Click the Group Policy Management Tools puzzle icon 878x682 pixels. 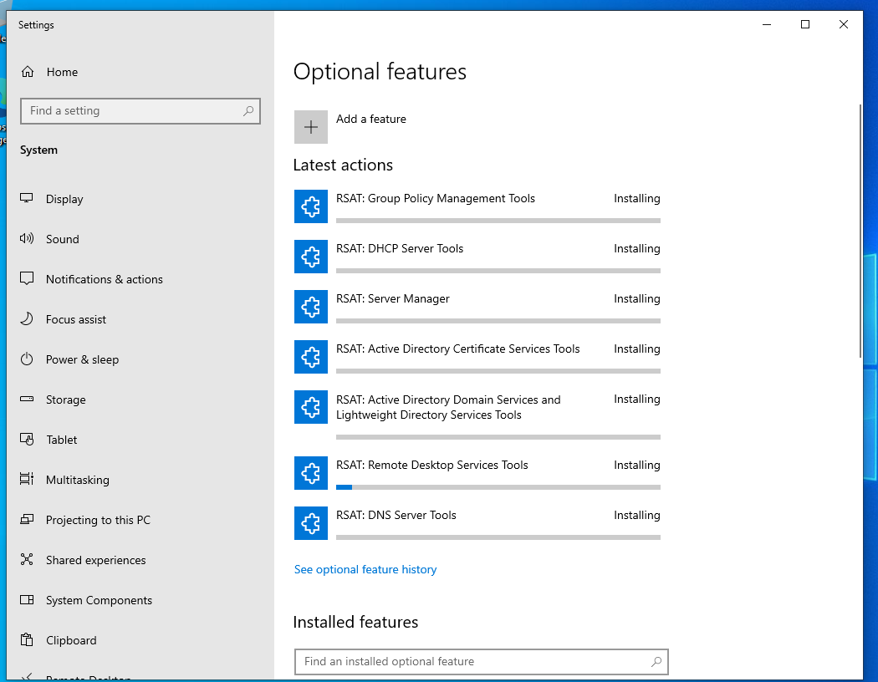pos(311,206)
